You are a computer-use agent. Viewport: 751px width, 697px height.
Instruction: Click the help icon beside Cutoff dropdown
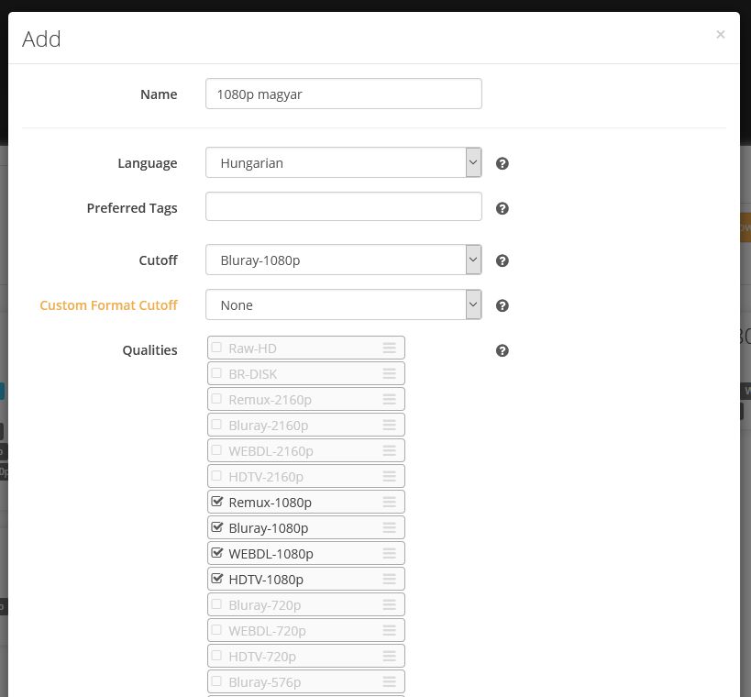pyautogui.click(x=502, y=260)
